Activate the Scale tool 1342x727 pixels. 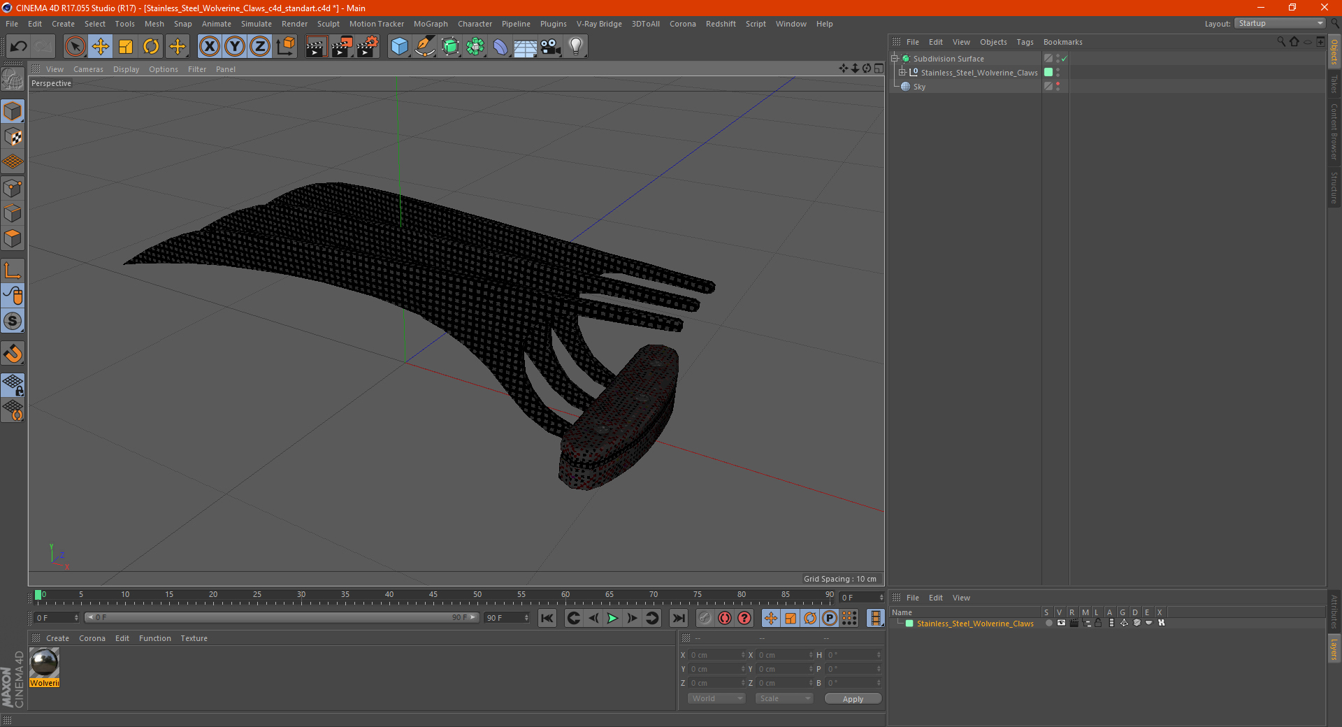(x=126, y=47)
